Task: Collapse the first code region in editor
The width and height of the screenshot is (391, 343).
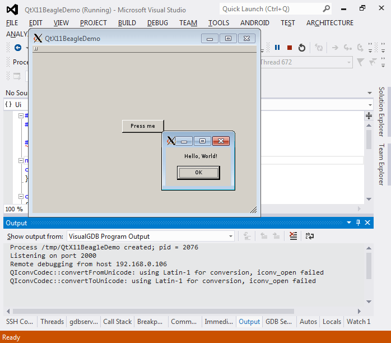Action: click(21, 115)
